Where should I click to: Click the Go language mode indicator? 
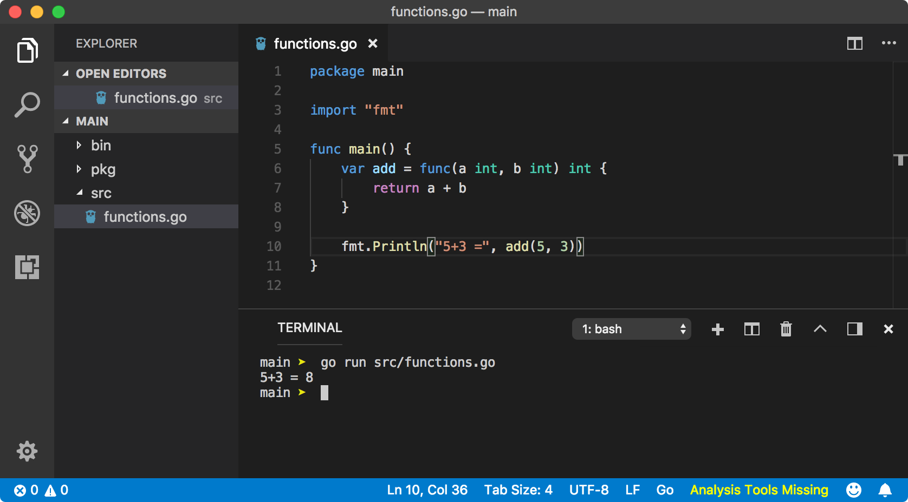click(x=665, y=490)
